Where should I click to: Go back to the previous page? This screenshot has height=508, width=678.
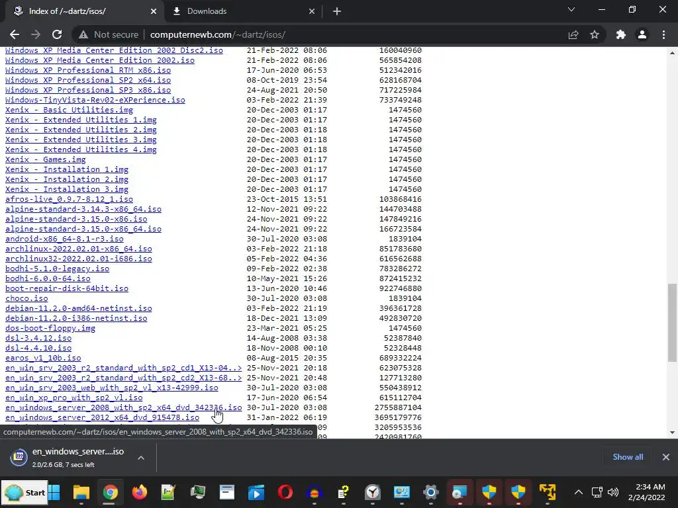(x=15, y=34)
